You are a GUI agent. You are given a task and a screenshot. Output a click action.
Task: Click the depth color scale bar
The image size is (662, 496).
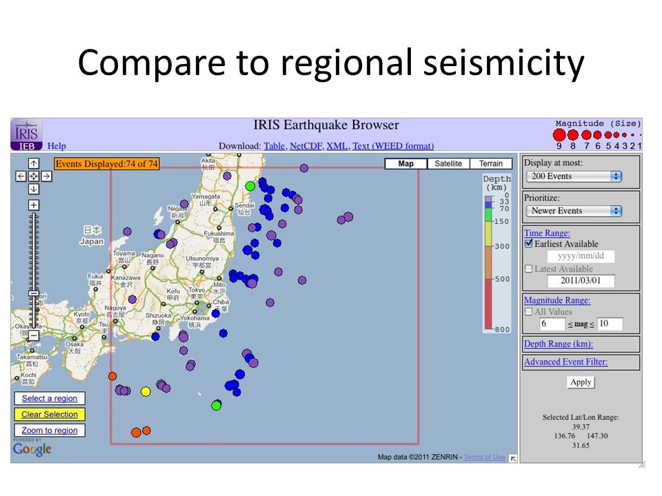[x=488, y=262]
